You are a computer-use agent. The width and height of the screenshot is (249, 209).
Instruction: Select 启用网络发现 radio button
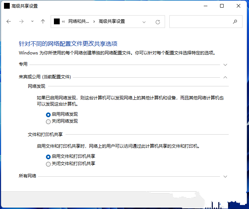point(48,115)
